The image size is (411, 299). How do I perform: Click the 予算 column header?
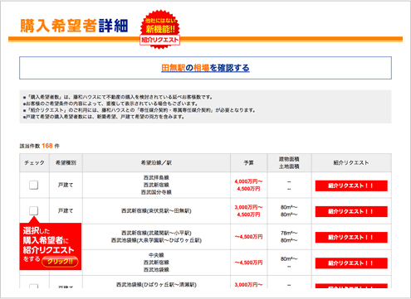tap(248, 163)
